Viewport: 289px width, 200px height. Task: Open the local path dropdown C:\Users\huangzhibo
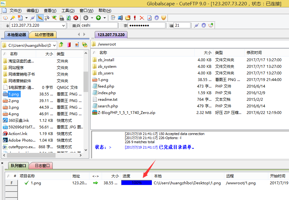[54, 45]
